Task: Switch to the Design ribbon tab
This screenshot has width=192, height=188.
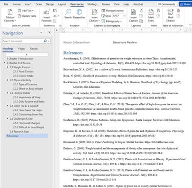Action: 50,4
